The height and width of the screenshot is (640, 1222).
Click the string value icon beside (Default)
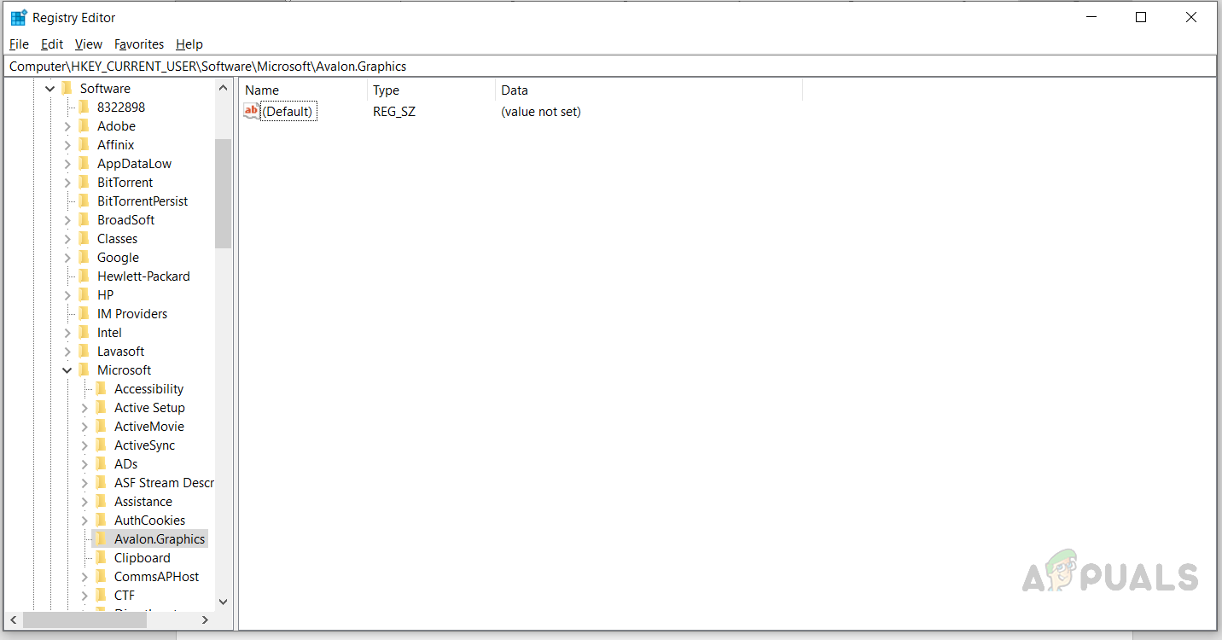click(x=251, y=111)
